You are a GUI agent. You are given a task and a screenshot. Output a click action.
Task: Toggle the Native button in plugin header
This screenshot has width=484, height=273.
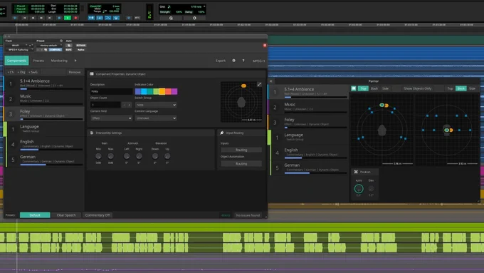81,49
